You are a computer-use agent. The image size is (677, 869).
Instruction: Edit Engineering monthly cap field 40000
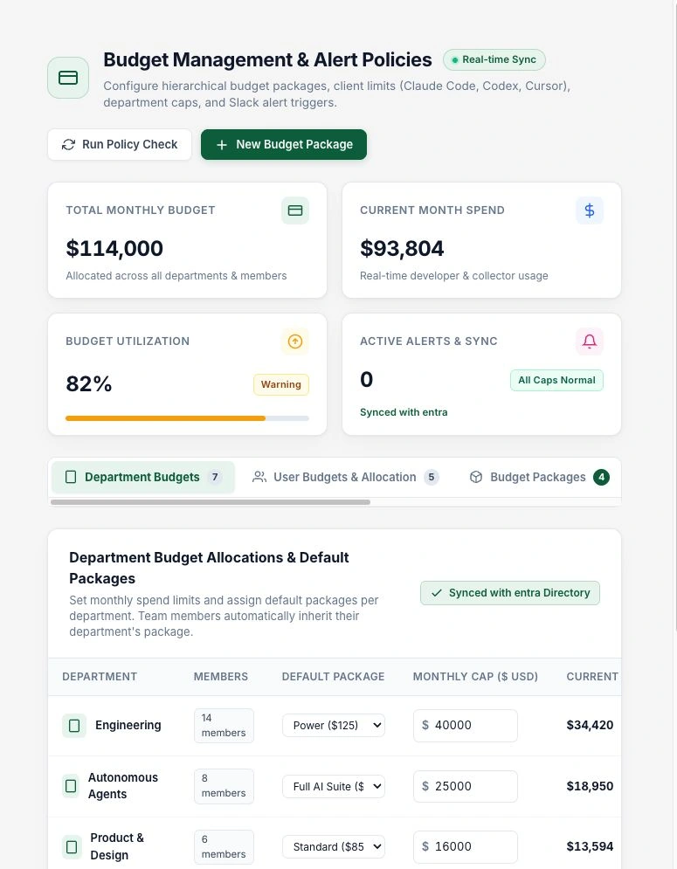pyautogui.click(x=466, y=726)
